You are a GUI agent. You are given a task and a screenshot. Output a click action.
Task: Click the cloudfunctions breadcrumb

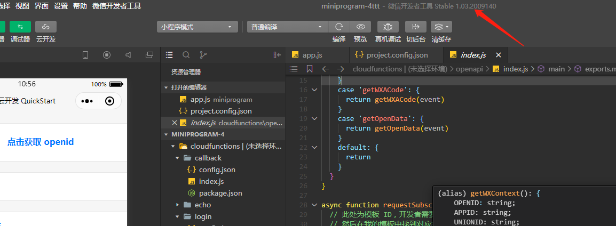pyautogui.click(x=400, y=69)
